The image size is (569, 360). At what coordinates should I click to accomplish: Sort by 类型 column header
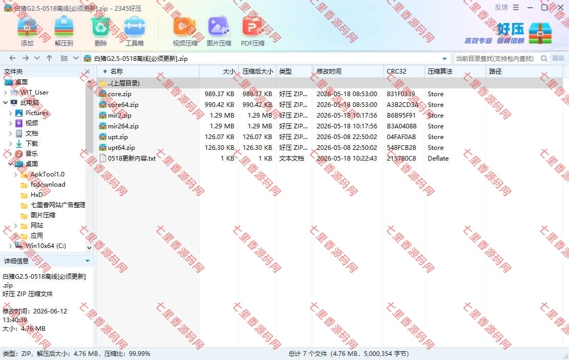pyautogui.click(x=294, y=72)
